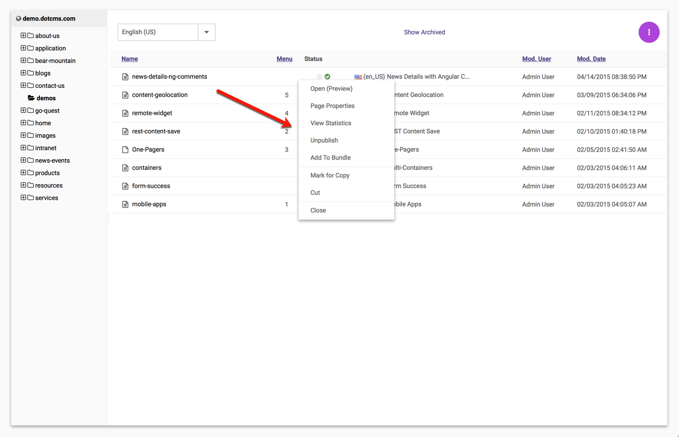Click the open folder icon for demos
679x437 pixels.
click(31, 98)
